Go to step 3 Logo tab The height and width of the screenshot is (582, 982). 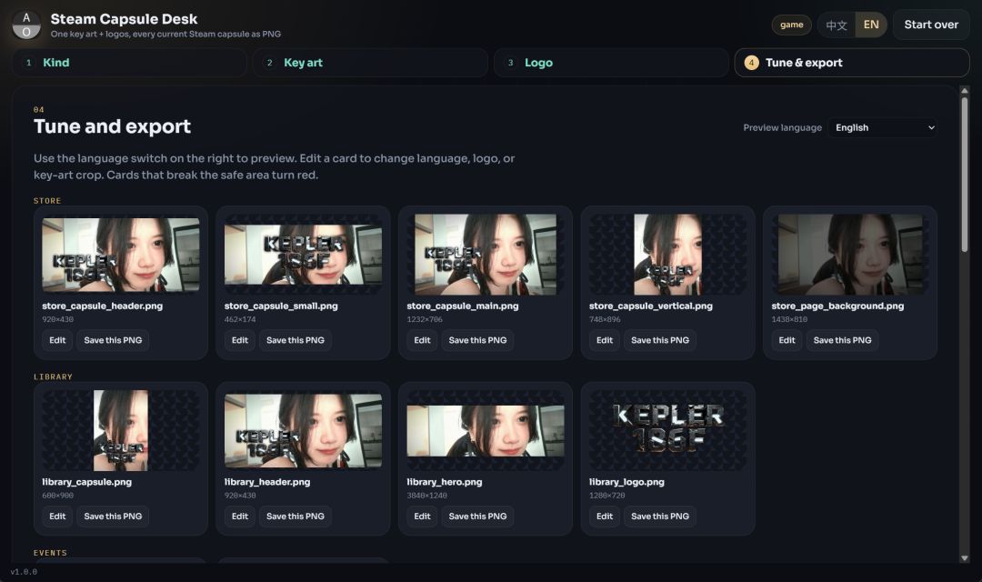[611, 63]
